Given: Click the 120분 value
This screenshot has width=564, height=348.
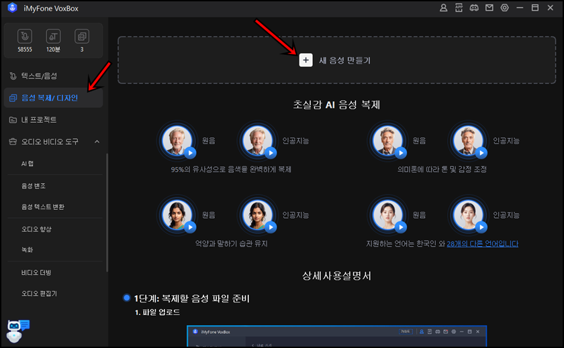Looking at the screenshot, I should tap(53, 50).
